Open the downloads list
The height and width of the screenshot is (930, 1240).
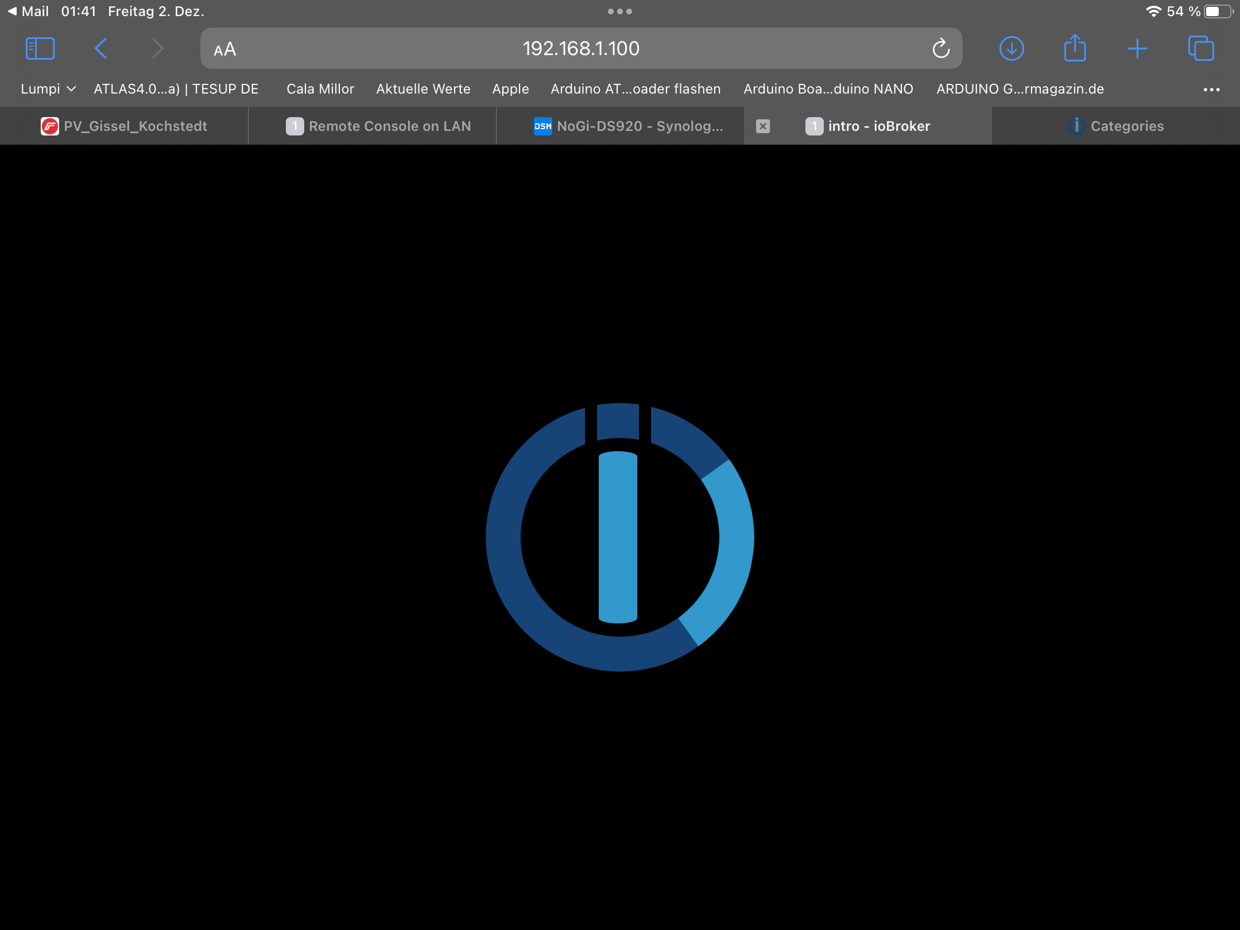[1012, 49]
